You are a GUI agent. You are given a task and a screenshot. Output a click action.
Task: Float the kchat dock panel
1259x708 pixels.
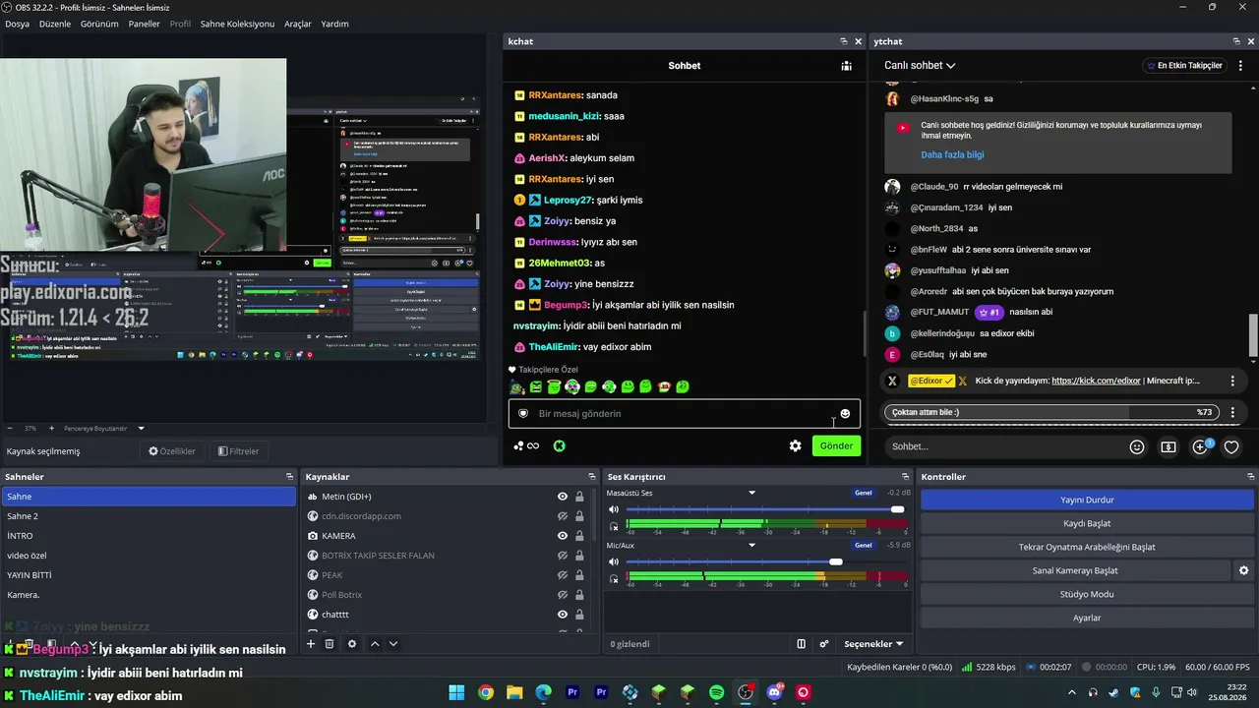tap(843, 41)
